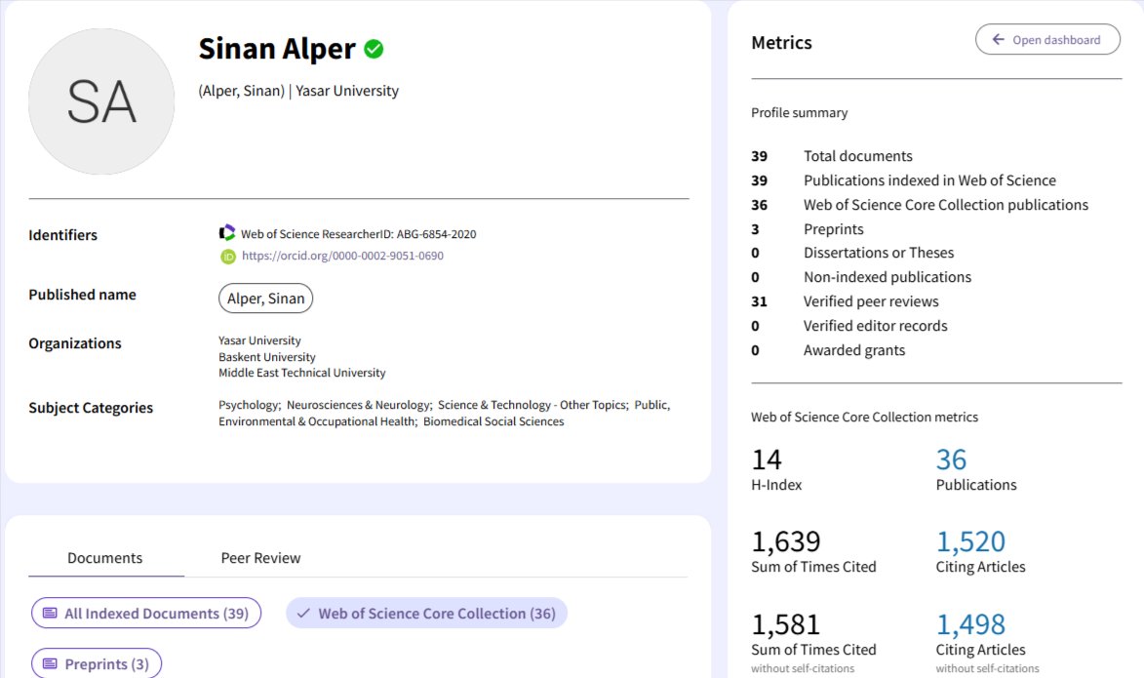Screen dimensions: 1144x678
Task: Click the Preprints row in Profile summary
Action: coord(807,229)
